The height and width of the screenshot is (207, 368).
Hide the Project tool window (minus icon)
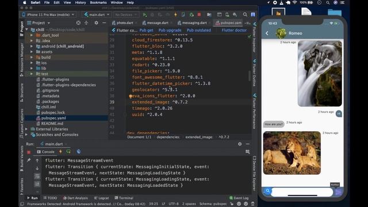(104, 23)
